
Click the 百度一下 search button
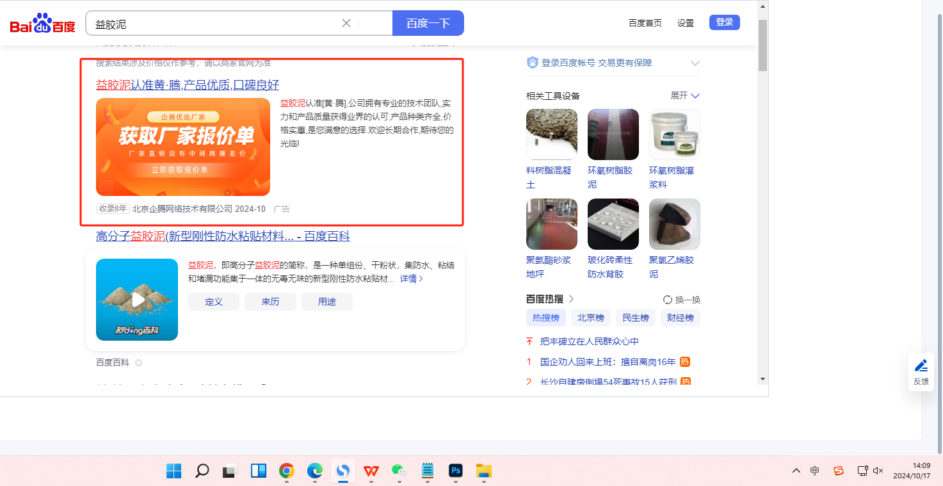[x=428, y=23]
